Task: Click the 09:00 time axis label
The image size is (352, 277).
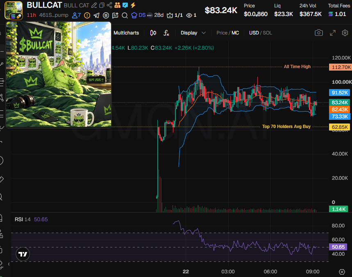Action: pyautogui.click(x=313, y=272)
